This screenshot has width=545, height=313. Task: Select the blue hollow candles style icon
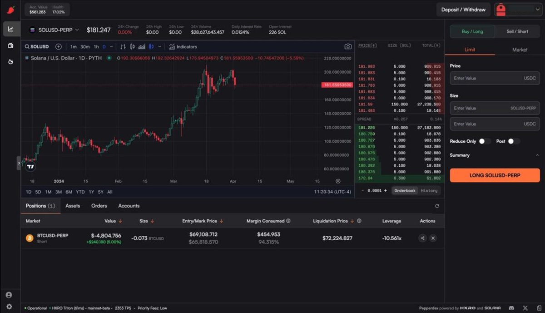point(151,46)
